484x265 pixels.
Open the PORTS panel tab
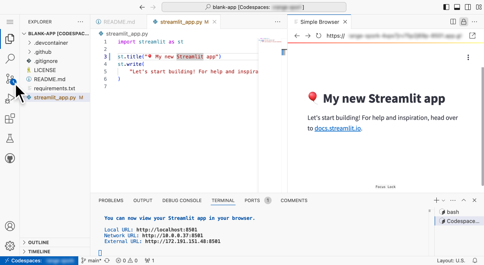point(252,200)
